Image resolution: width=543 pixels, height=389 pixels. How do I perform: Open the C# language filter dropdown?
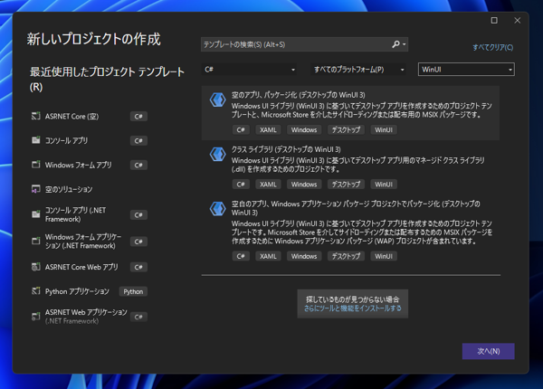[250, 70]
